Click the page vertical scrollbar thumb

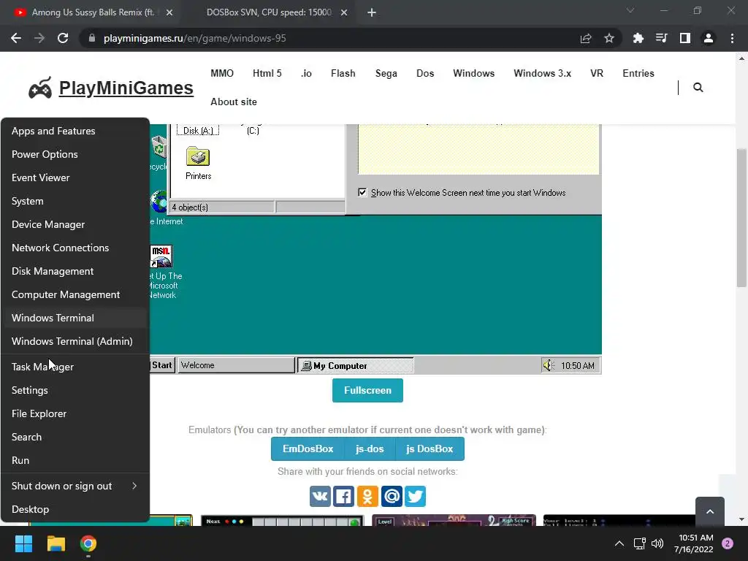741,218
